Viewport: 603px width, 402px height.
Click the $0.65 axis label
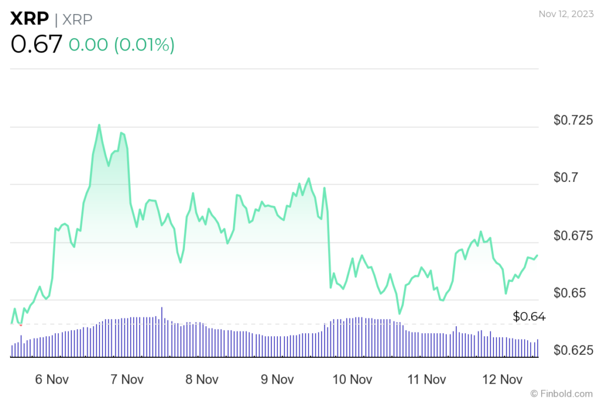pos(569,293)
